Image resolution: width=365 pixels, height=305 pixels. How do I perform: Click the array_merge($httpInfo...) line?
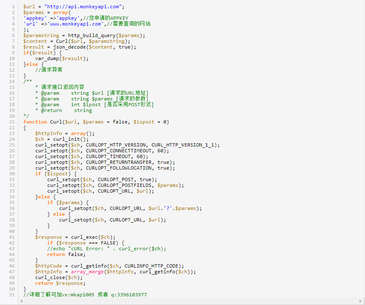click(116, 272)
